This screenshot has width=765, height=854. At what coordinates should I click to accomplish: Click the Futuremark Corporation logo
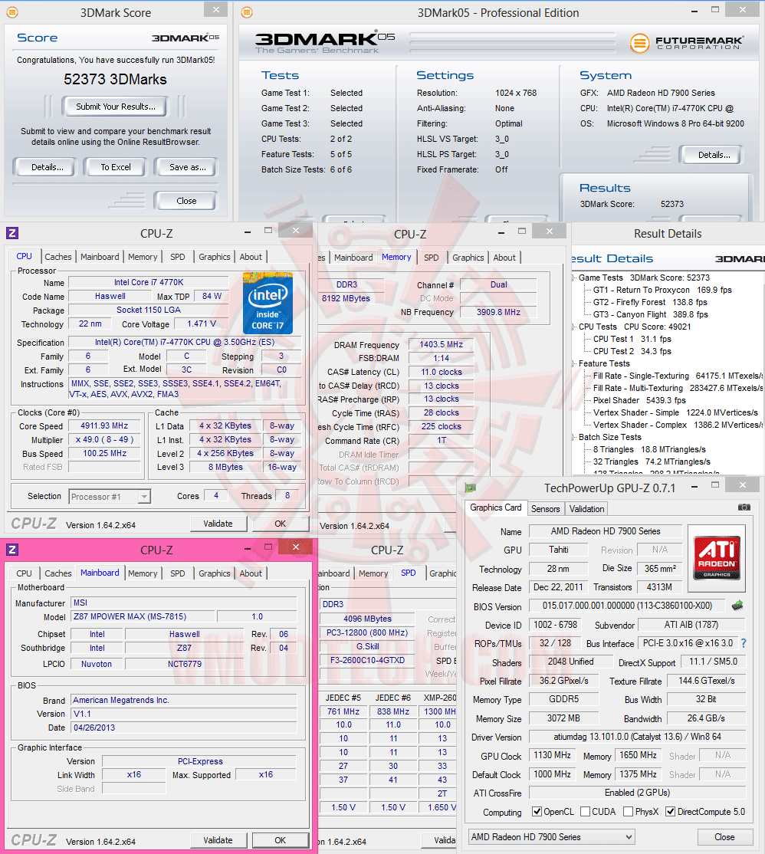click(687, 43)
